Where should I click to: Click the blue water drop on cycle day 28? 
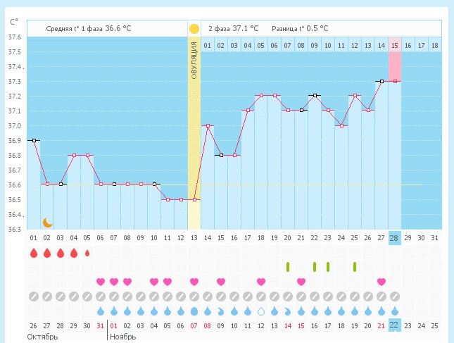(395, 311)
